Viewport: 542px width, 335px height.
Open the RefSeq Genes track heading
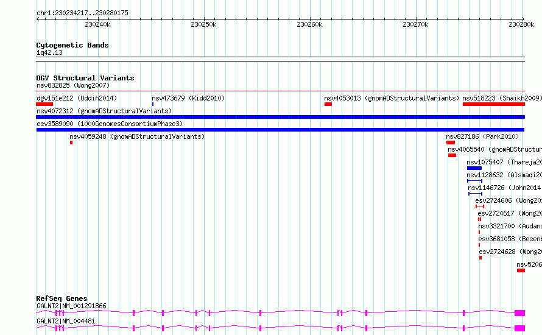(x=62, y=298)
